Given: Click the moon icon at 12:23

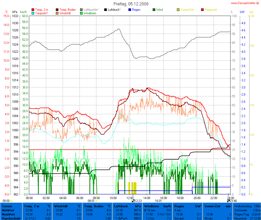Looking at the screenshot, I should tap(133, 201).
